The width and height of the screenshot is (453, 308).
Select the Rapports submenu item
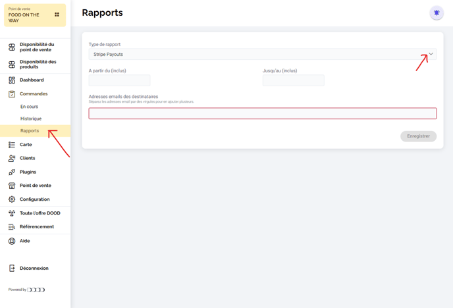pyautogui.click(x=30, y=131)
